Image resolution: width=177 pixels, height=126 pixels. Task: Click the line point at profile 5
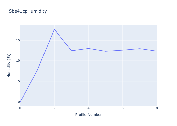[105, 51]
